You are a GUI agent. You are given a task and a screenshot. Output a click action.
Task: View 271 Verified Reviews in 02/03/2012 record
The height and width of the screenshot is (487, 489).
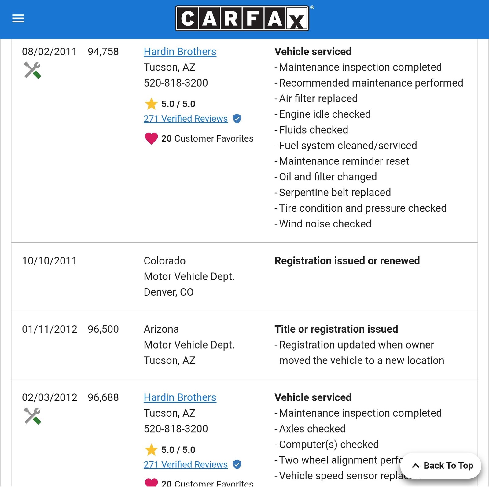(186, 464)
